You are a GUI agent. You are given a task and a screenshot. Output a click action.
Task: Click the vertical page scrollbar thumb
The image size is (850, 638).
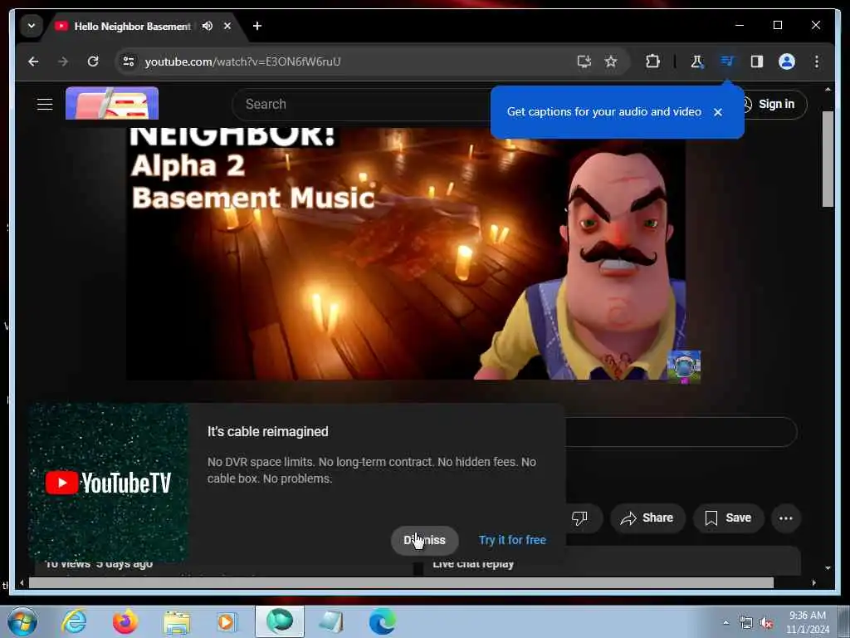[828, 159]
